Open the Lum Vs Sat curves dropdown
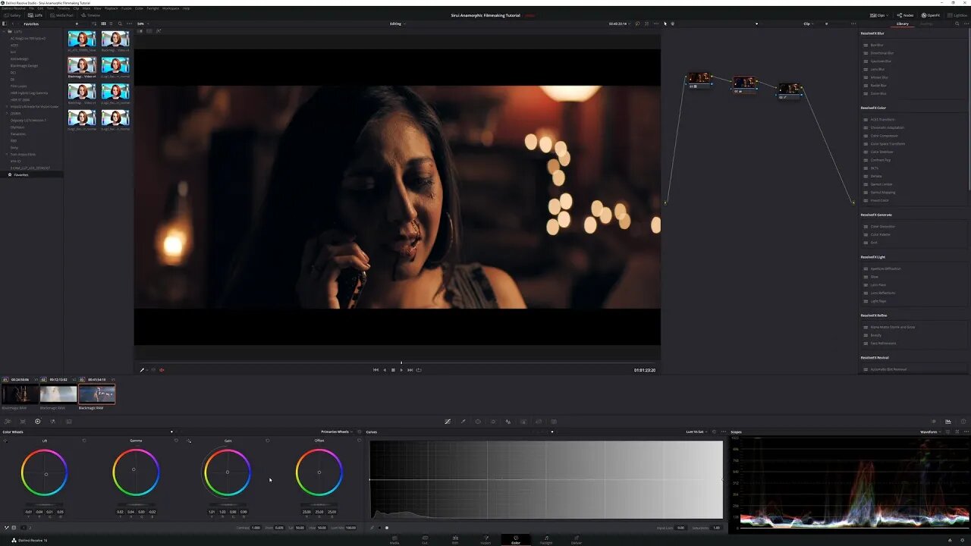 (696, 431)
